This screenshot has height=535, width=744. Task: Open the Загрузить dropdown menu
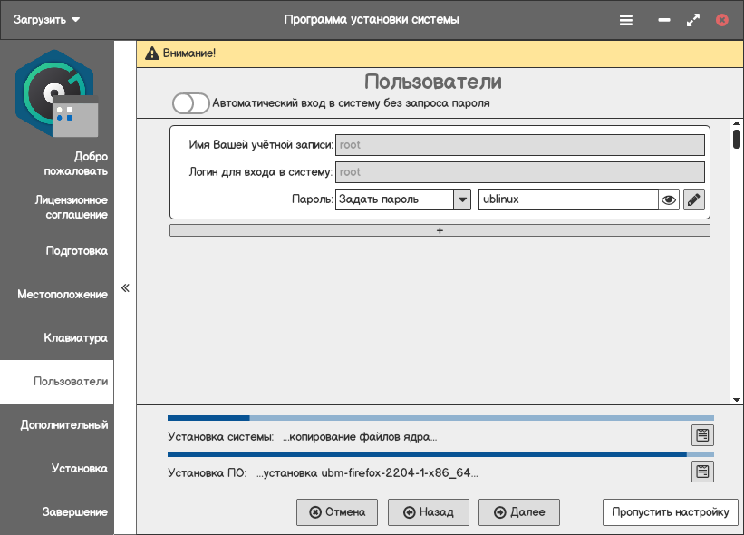click(47, 20)
